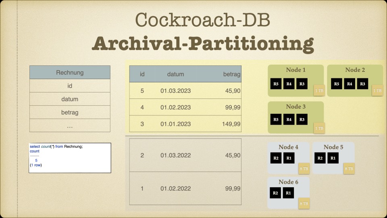Select the Archival-Partitioning heading

point(203,44)
